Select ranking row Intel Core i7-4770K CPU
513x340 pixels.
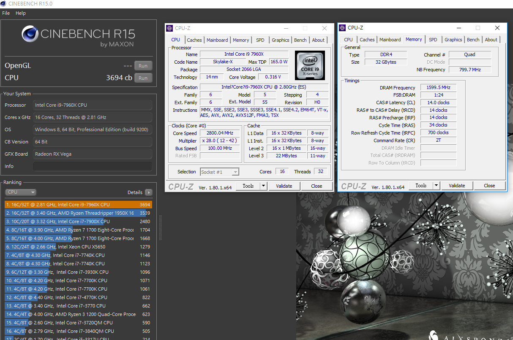(x=79, y=297)
